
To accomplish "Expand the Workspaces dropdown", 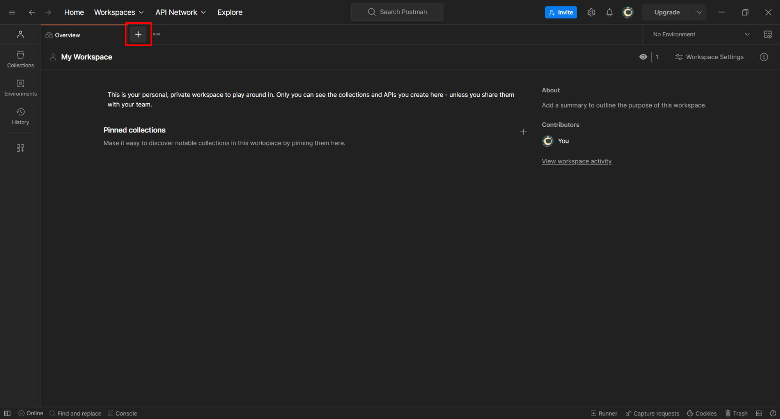I will point(119,12).
